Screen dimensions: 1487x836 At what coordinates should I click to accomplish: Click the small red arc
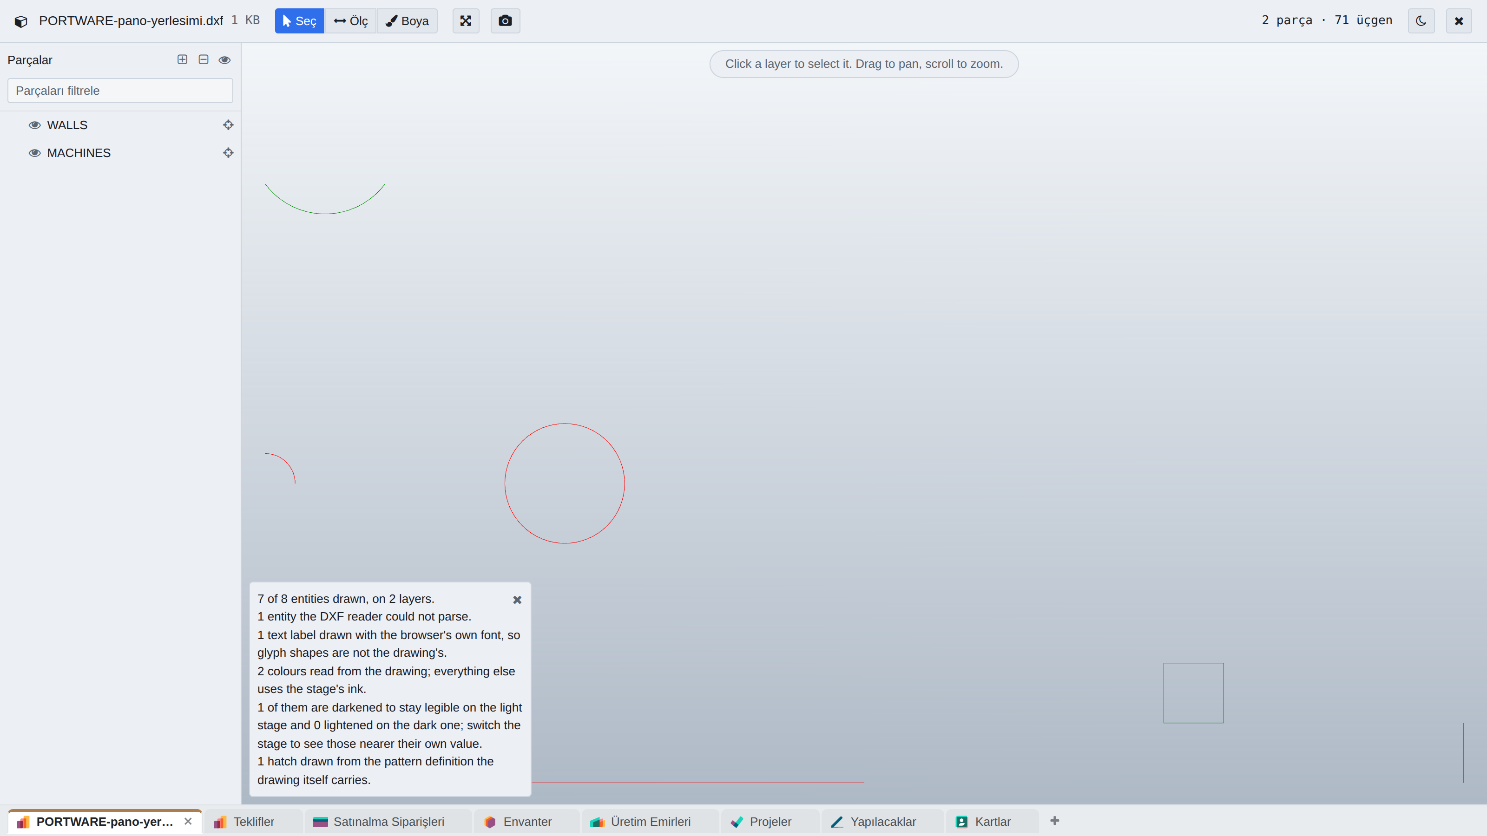click(286, 462)
